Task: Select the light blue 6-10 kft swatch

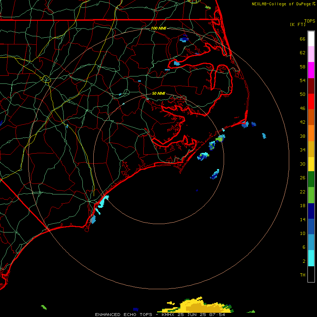Action: 311,242
